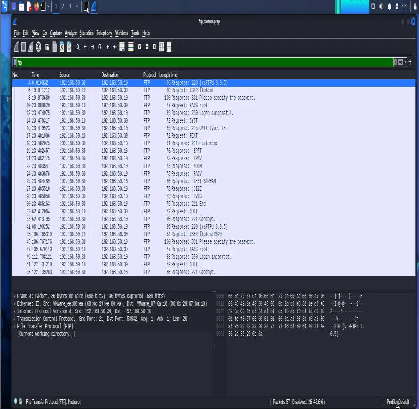Open a capture file

(47, 47)
